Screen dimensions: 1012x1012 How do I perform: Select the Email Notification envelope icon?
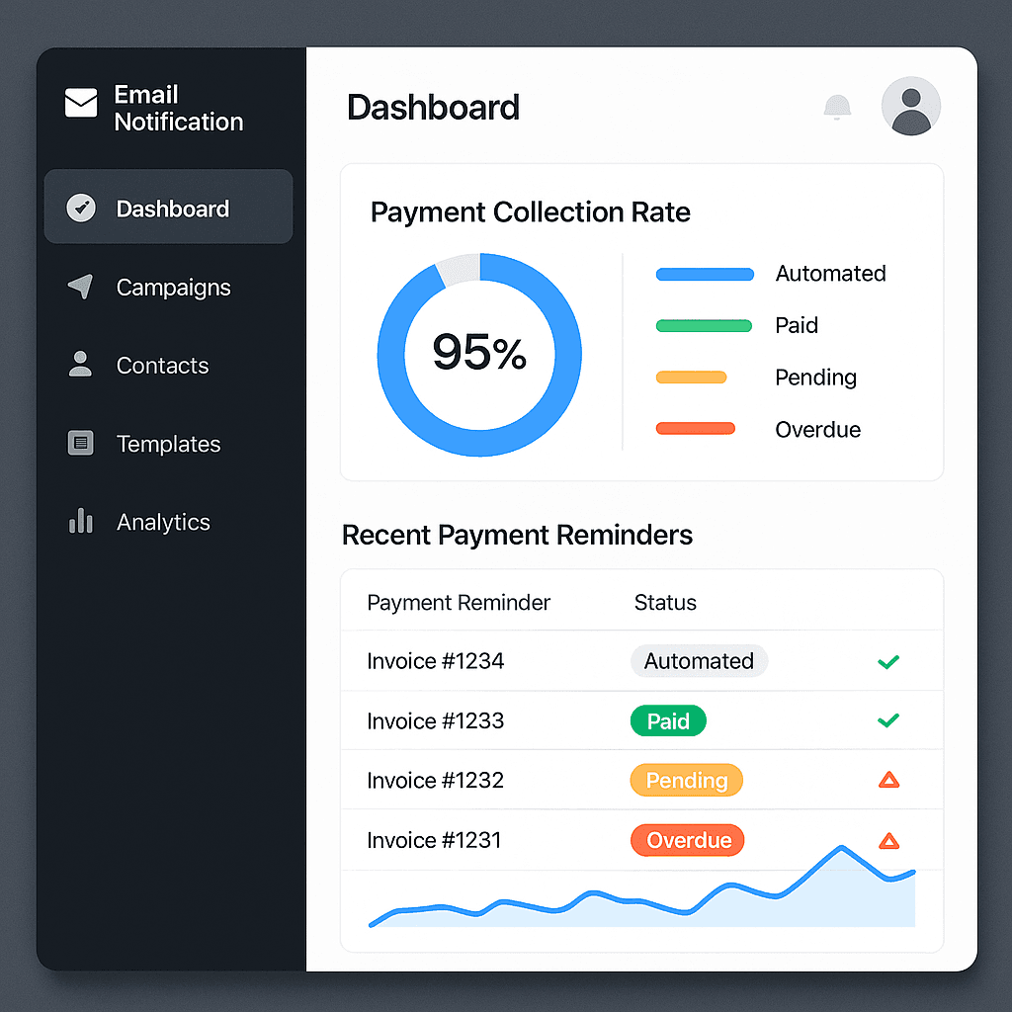79,103
